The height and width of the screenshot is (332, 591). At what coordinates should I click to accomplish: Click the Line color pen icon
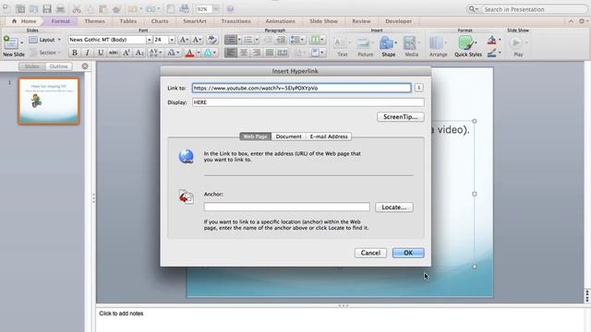pyautogui.click(x=492, y=53)
